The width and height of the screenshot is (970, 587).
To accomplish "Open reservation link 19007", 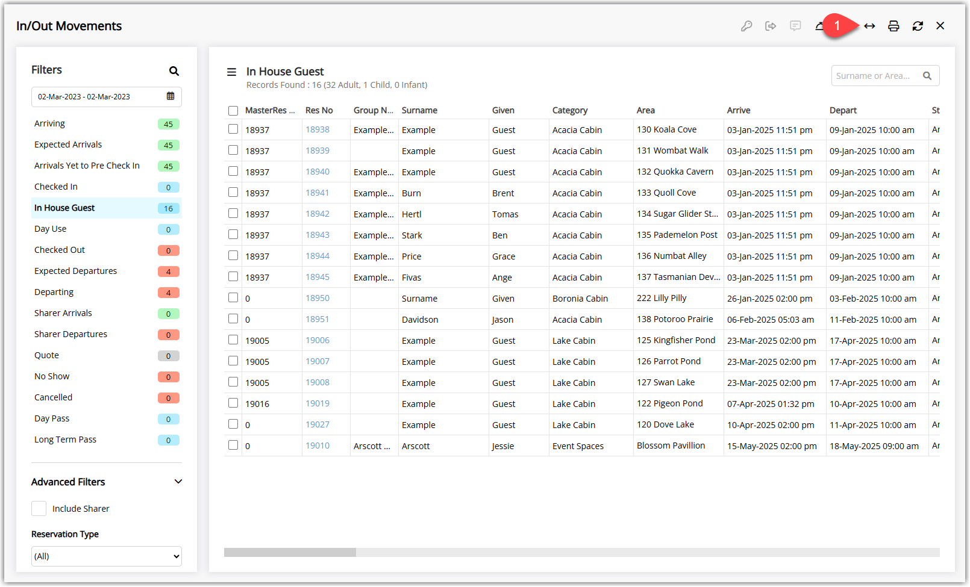I will [318, 361].
